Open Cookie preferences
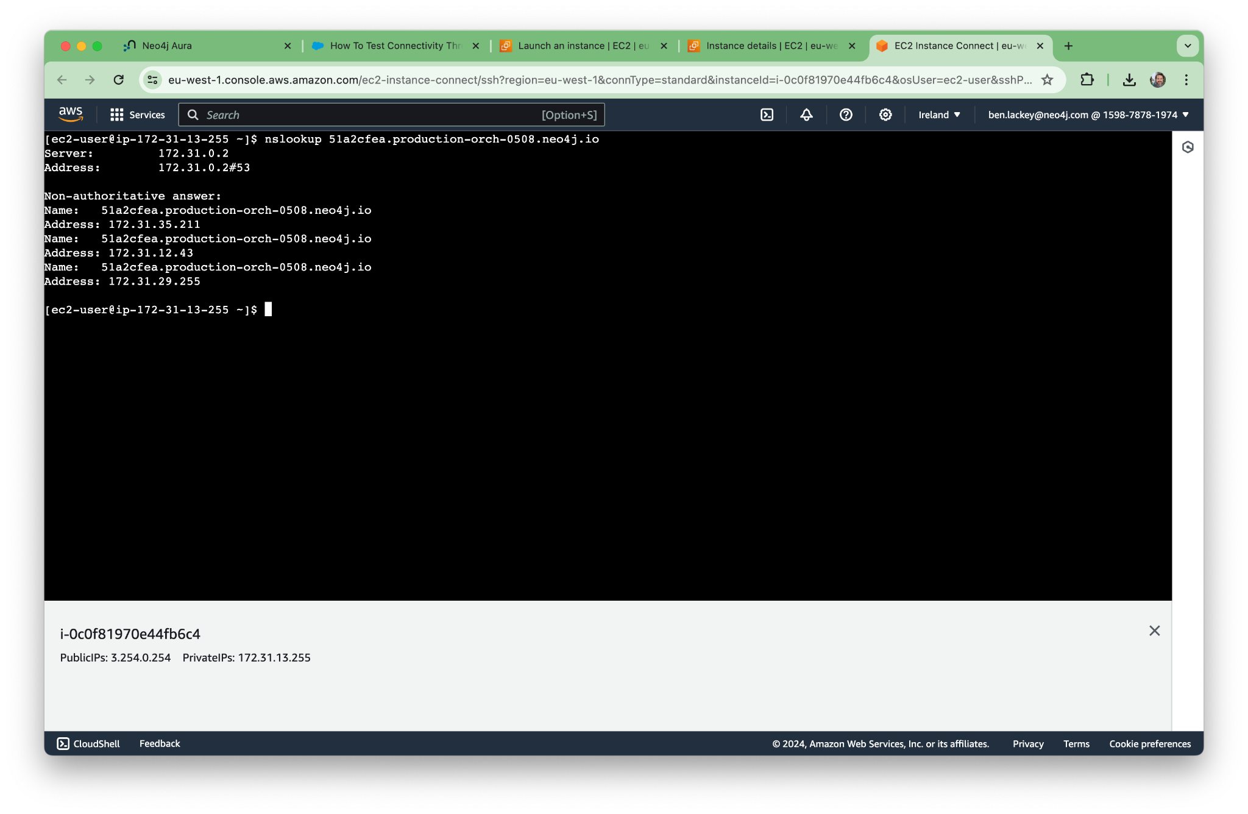 pos(1150,744)
